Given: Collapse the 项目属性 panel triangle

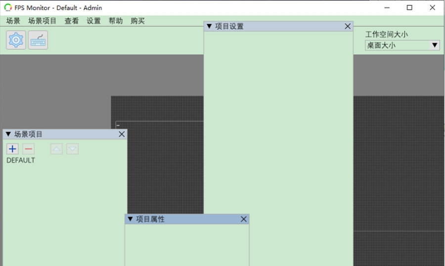Looking at the screenshot, I should click(130, 219).
